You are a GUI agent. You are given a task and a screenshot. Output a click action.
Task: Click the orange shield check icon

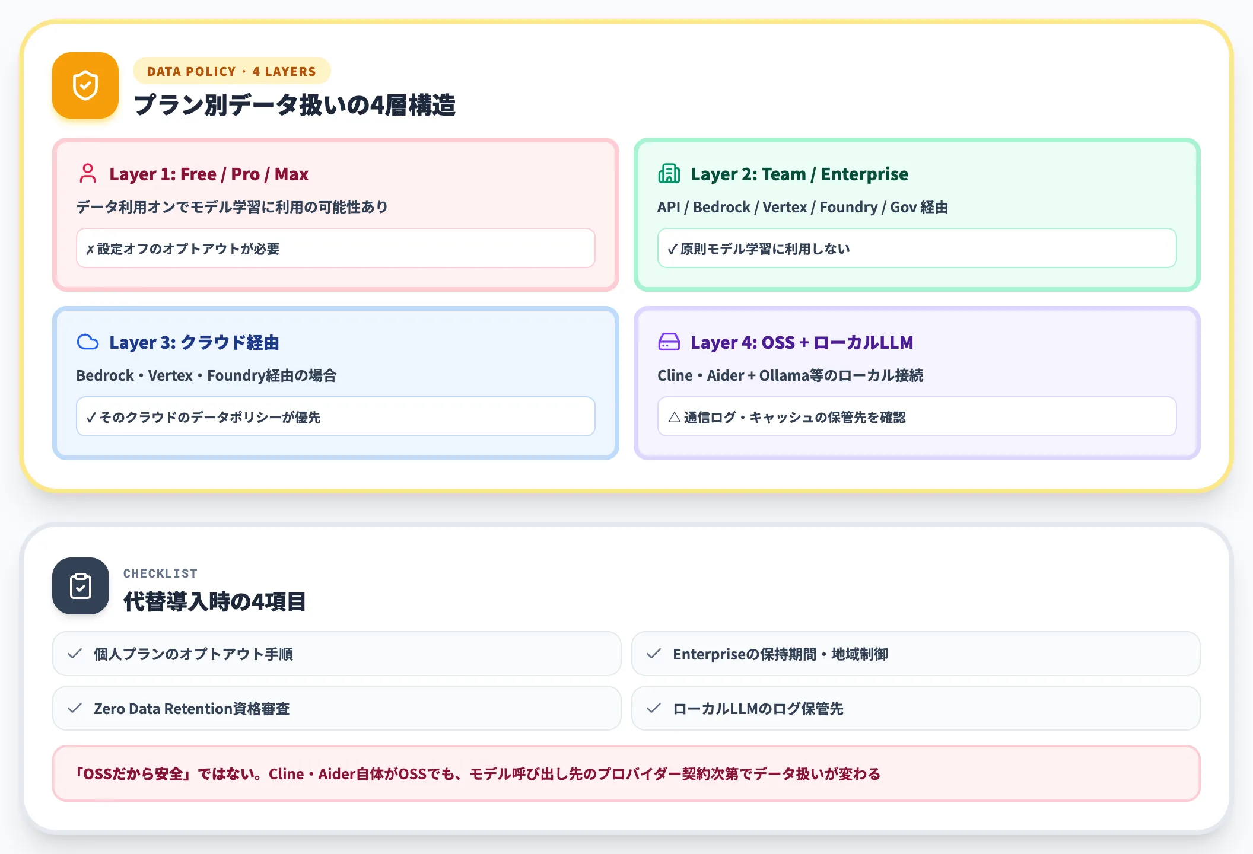85,85
